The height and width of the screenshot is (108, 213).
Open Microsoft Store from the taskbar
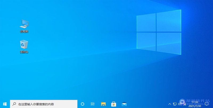tap(114, 104)
